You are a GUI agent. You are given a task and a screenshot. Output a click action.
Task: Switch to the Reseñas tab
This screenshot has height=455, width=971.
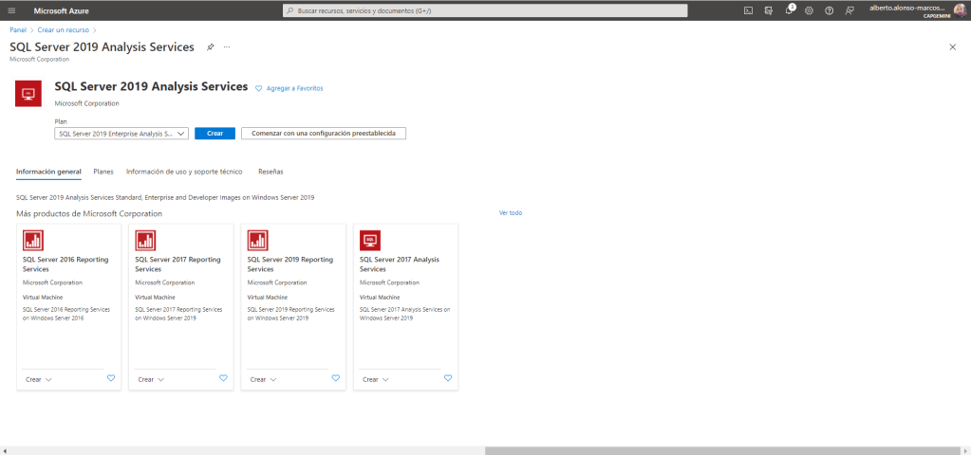[x=271, y=172]
